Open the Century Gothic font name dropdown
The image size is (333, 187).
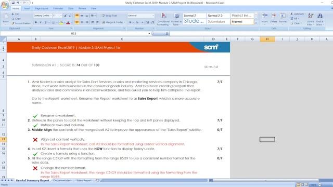click(x=51, y=16)
